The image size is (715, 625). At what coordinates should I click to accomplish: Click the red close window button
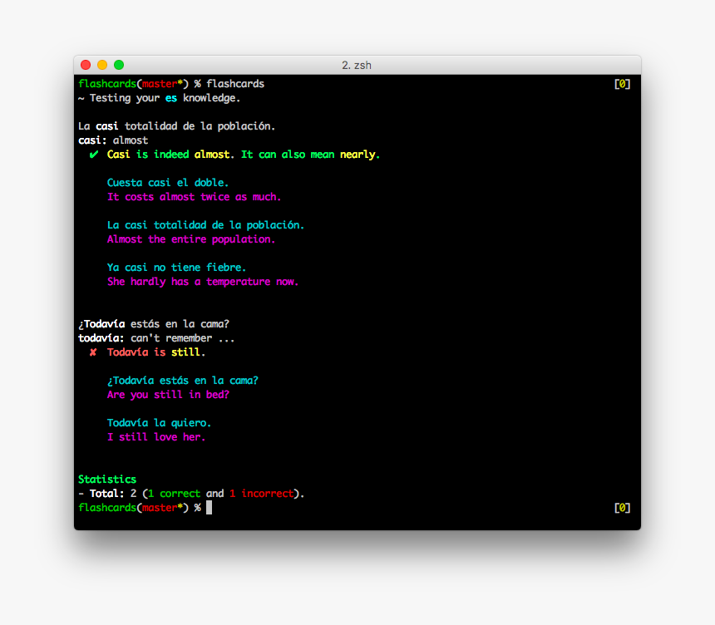(x=86, y=65)
